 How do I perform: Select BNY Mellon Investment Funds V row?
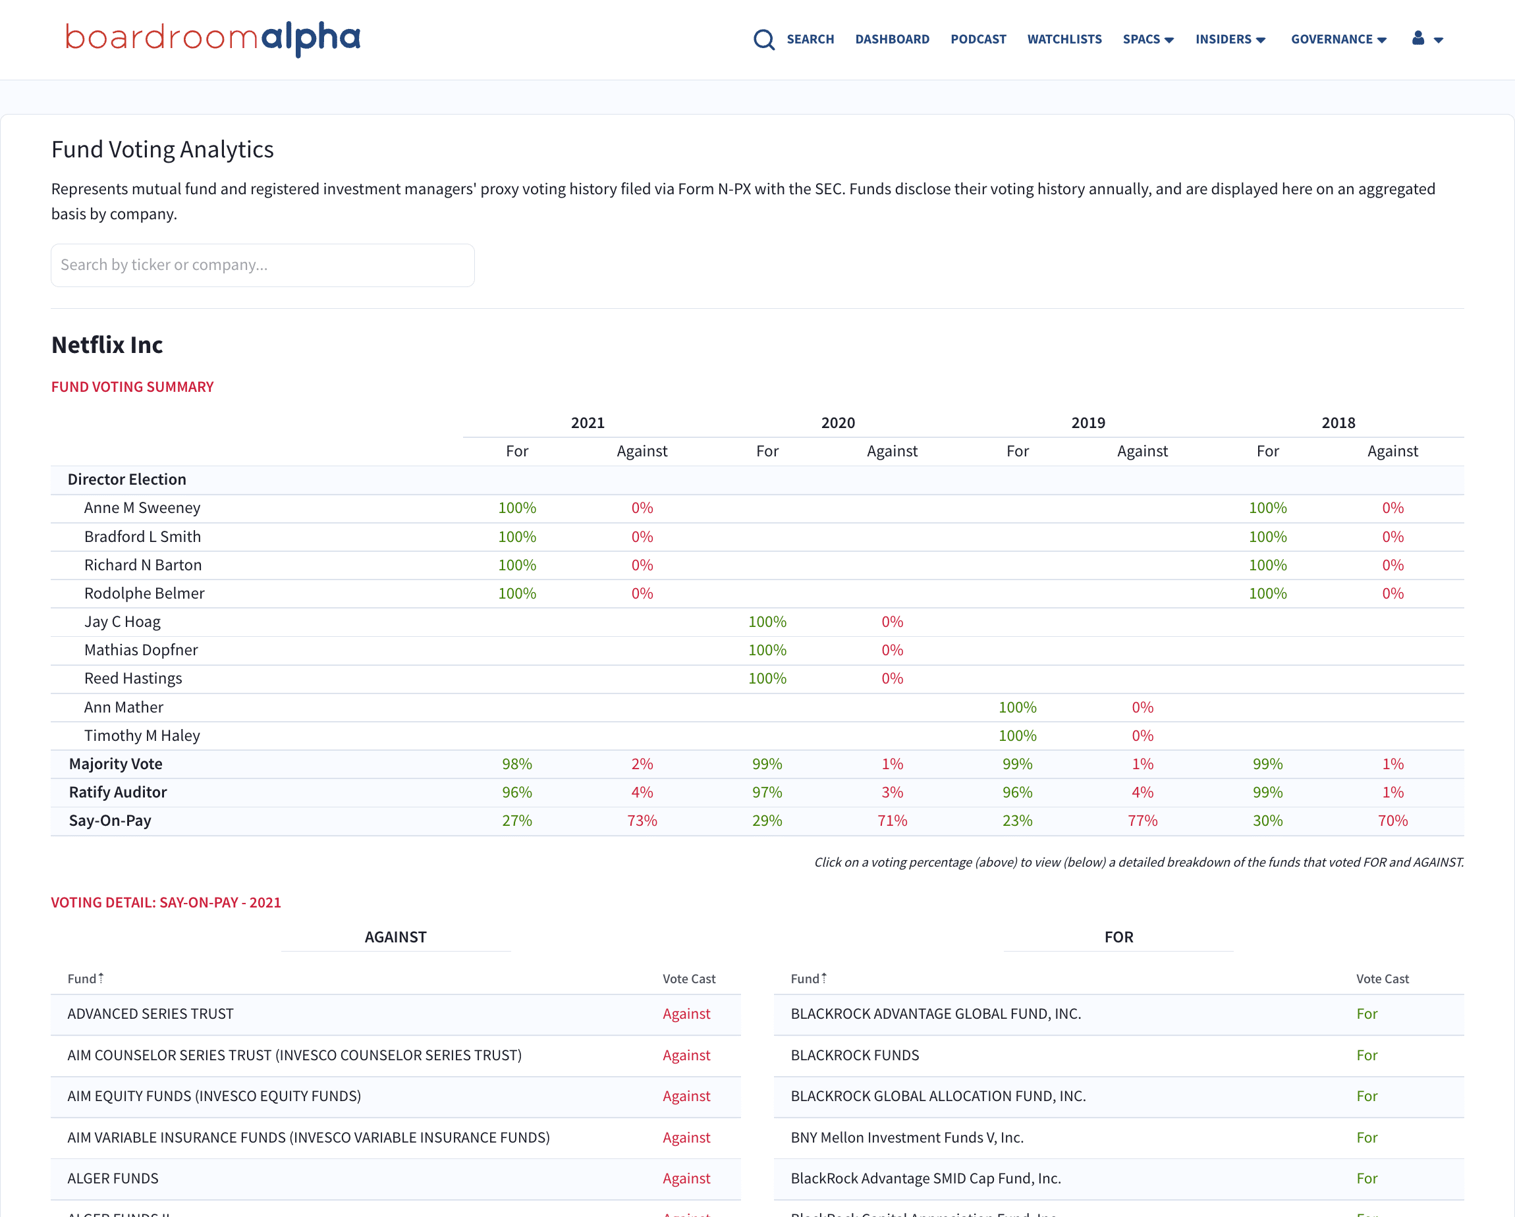tap(1118, 1137)
